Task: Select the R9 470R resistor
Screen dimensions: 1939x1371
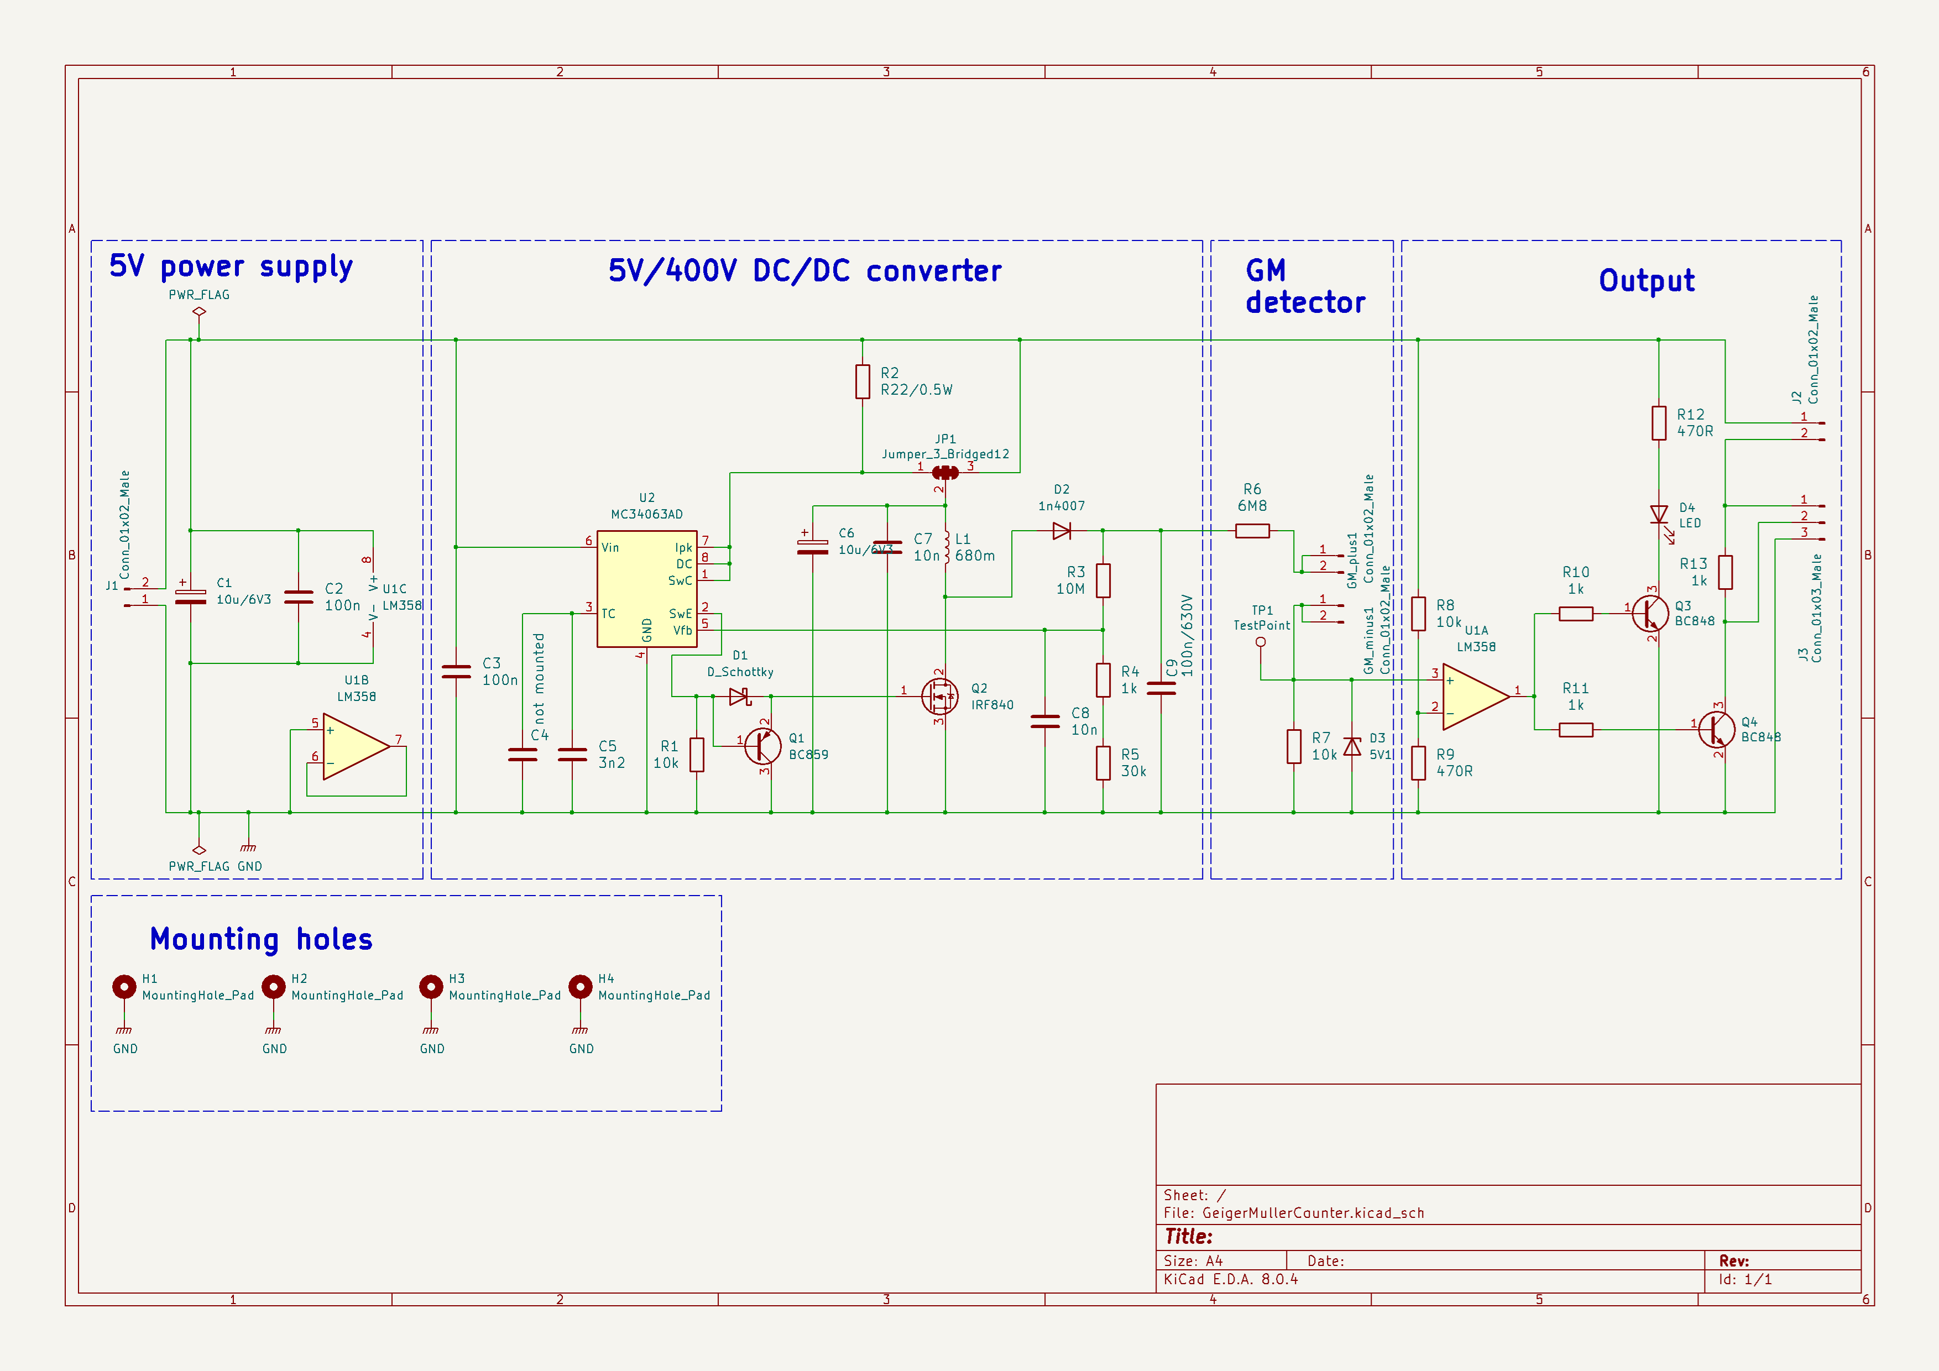Action: click(1419, 763)
